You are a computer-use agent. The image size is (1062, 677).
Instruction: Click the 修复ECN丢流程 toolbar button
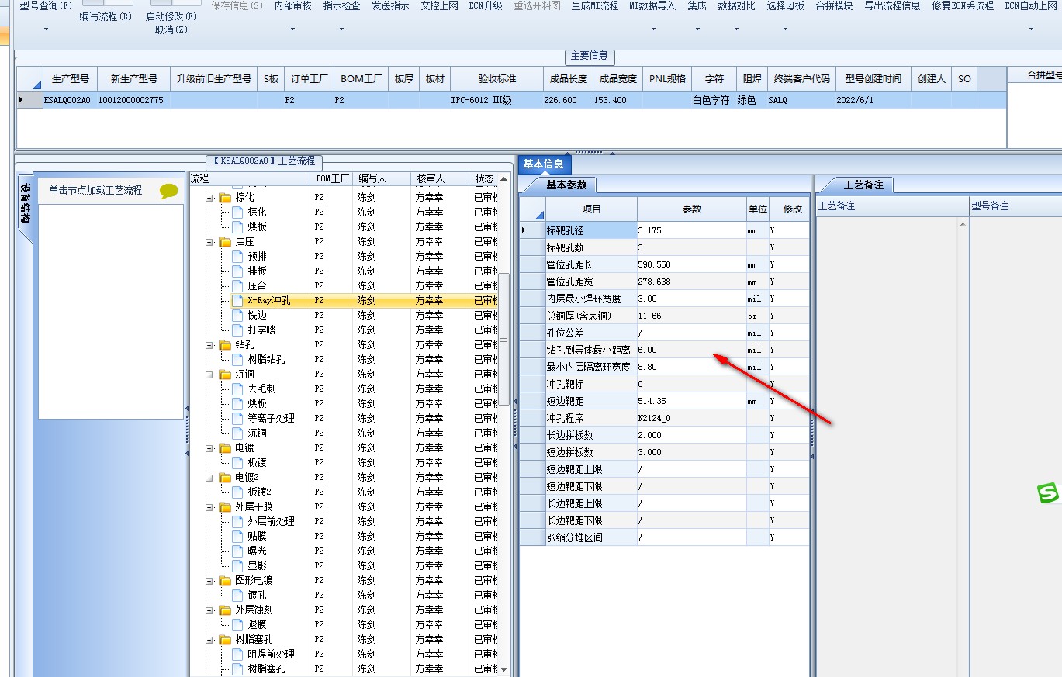coord(963,5)
